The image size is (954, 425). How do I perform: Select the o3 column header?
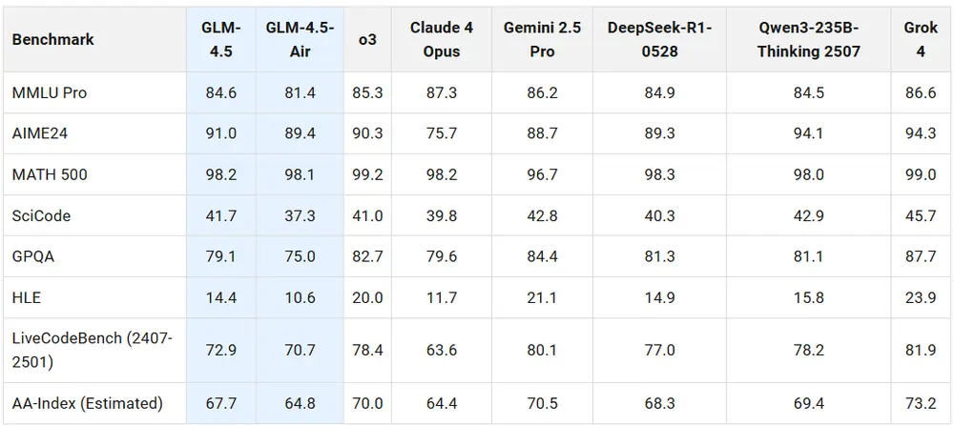(x=367, y=40)
